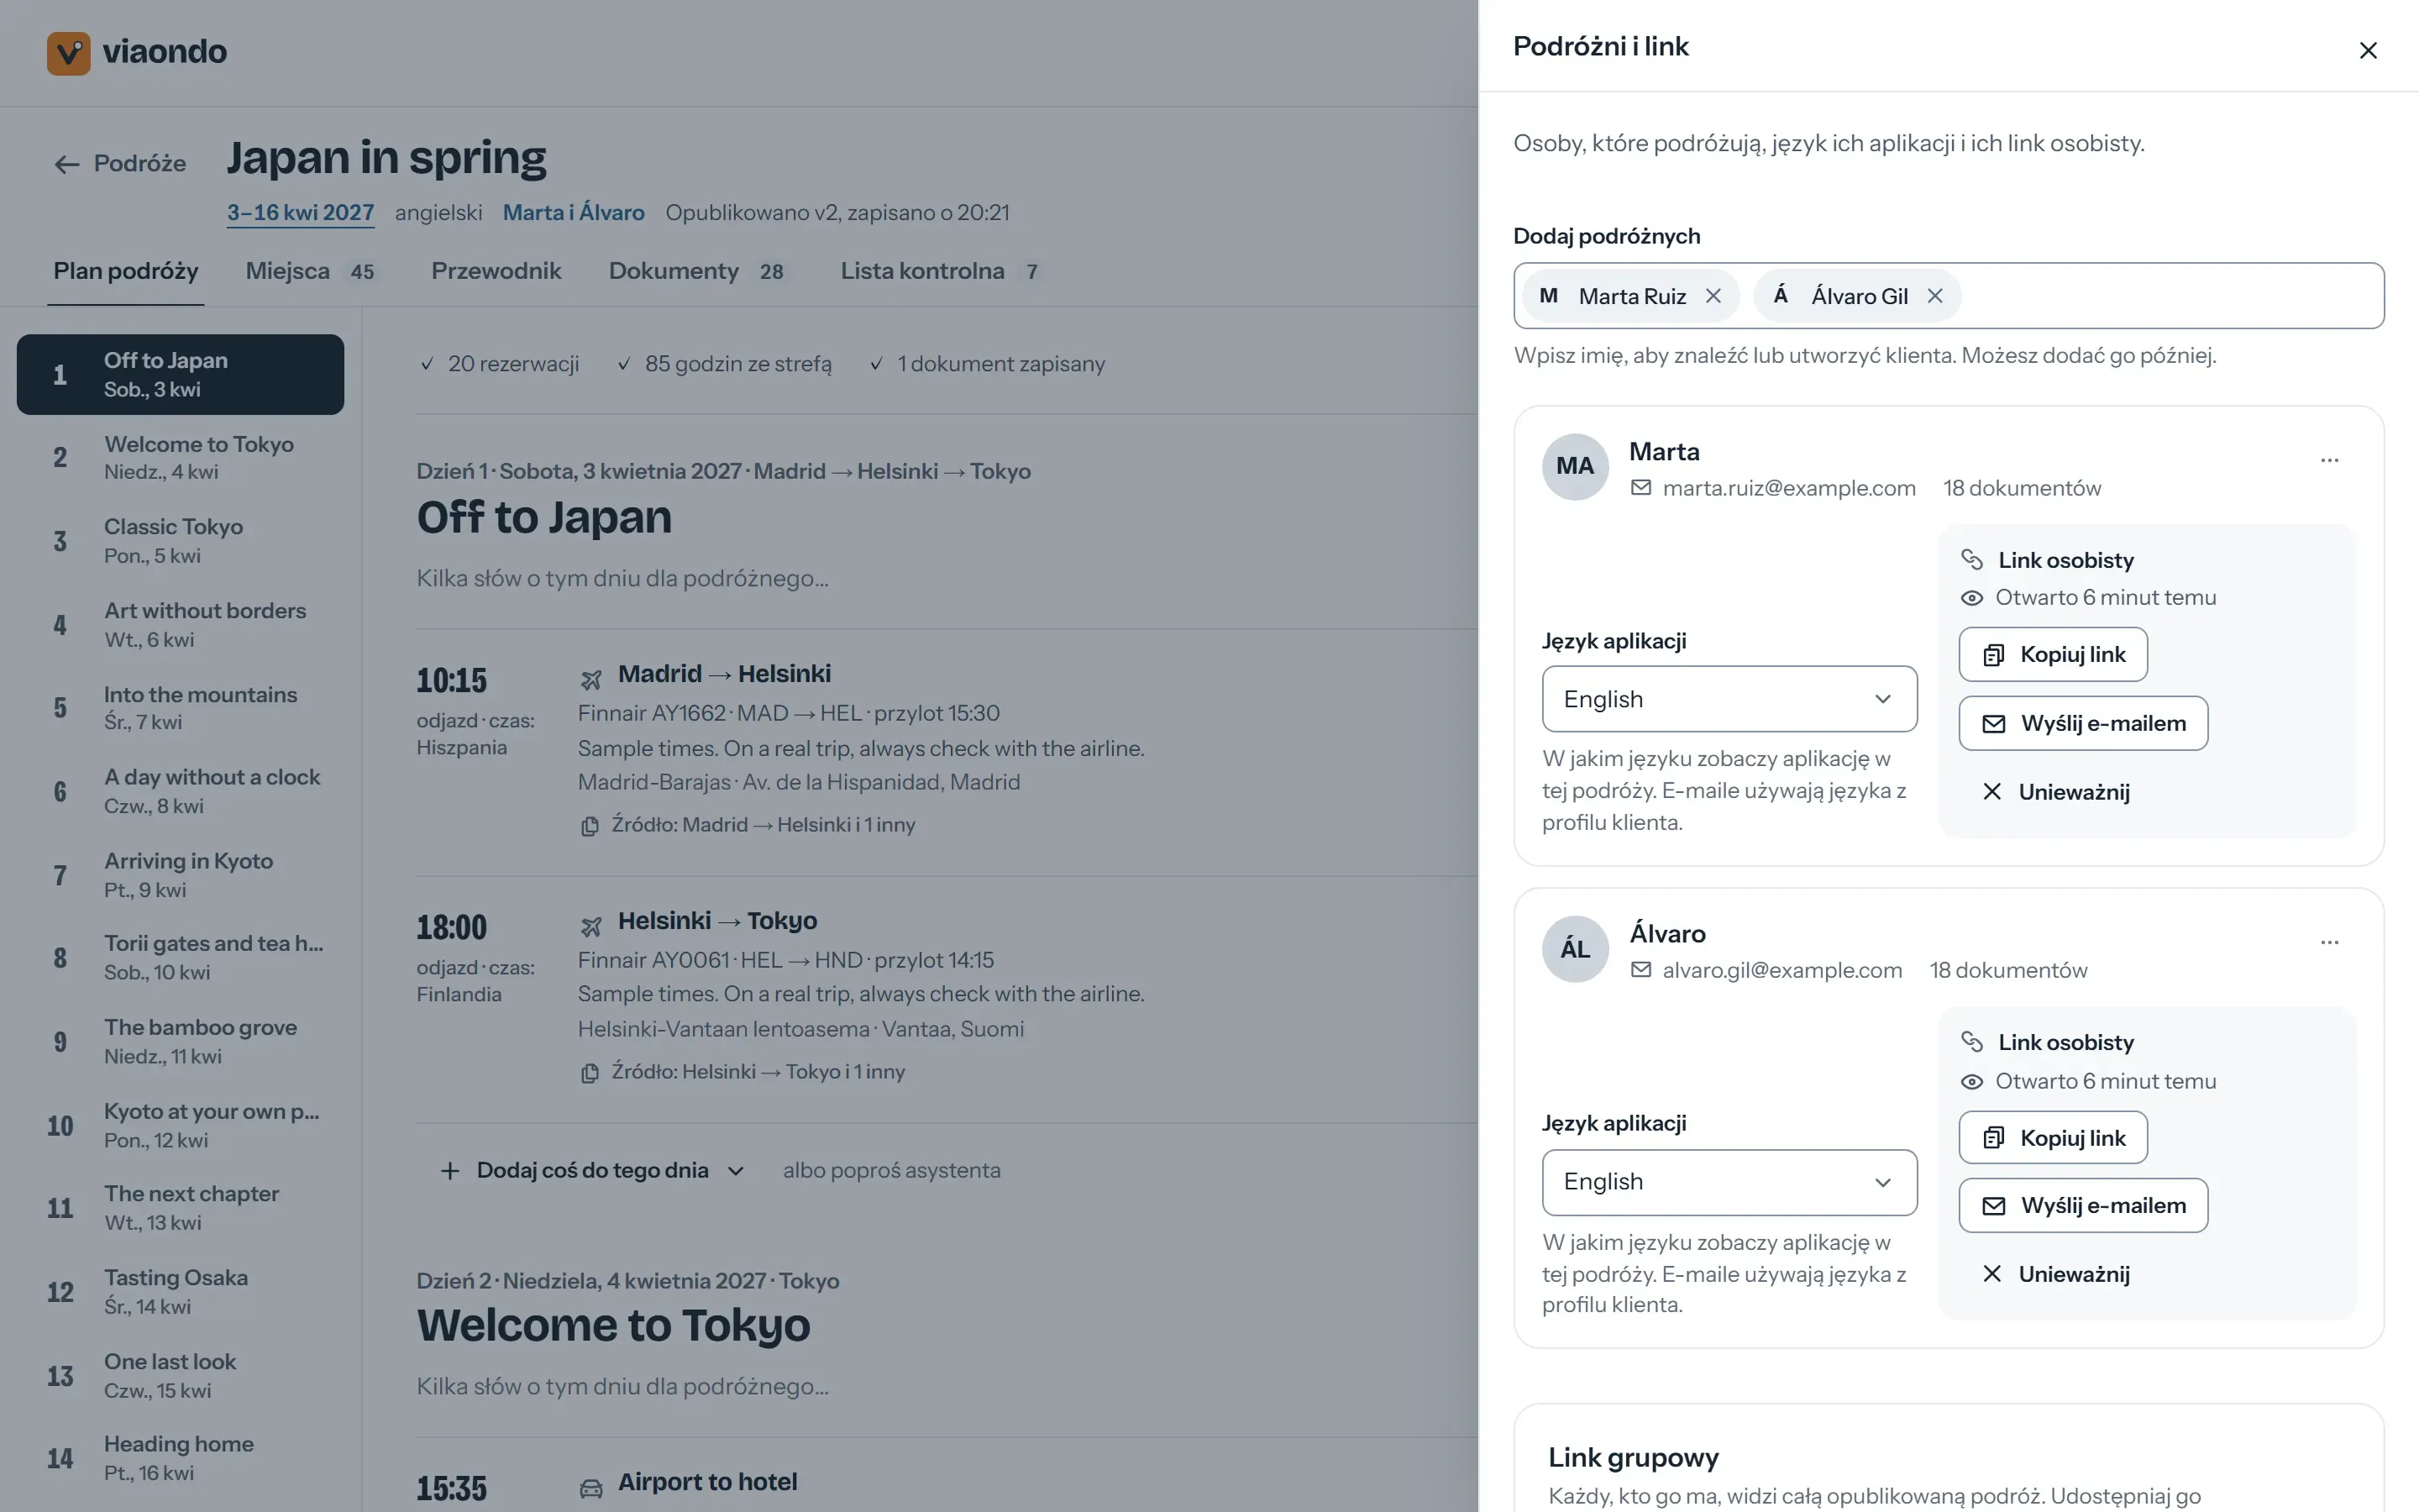This screenshot has width=2419, height=1512.
Task: Open the three-dot menu on Álvaro's card
Action: (2329, 942)
